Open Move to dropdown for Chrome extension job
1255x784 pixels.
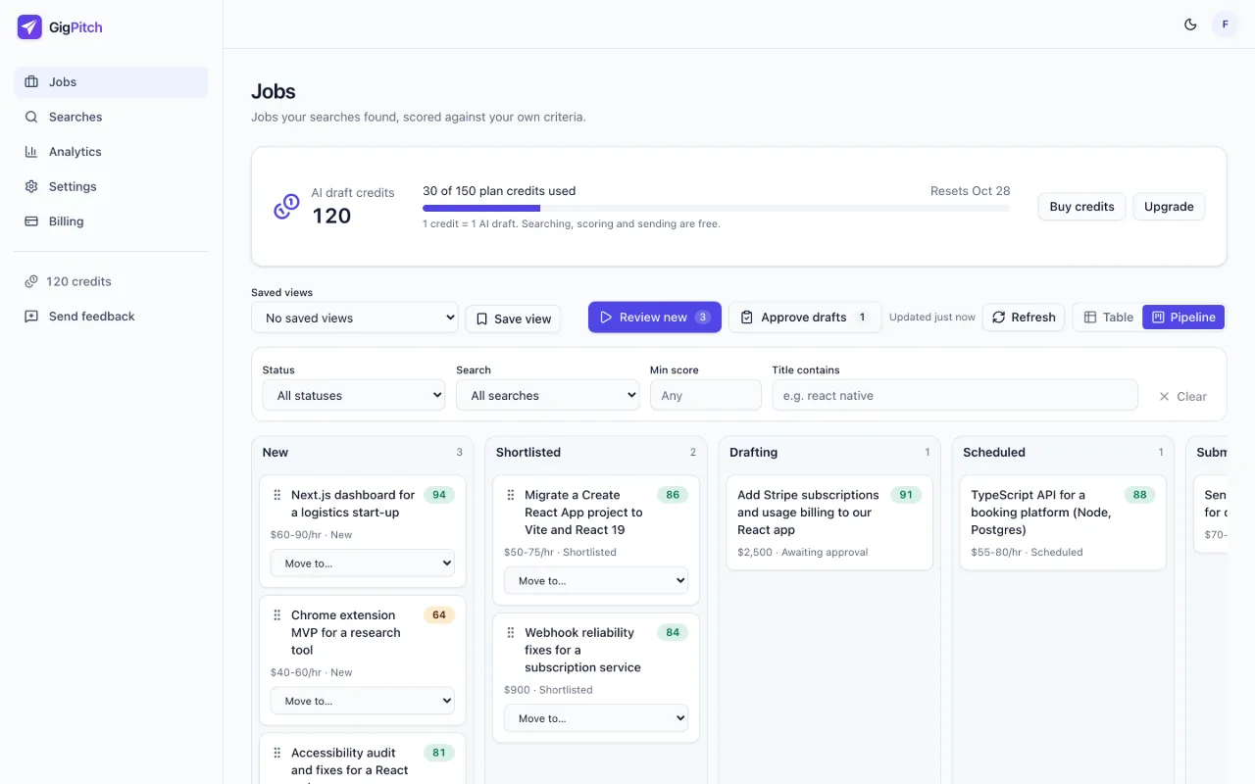point(363,701)
